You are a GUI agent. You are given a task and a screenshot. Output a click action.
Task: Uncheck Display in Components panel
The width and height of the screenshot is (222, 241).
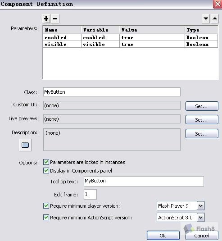pos(46,171)
